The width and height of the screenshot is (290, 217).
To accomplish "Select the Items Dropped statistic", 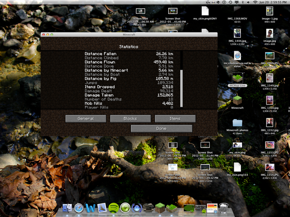I will click(x=129, y=87).
